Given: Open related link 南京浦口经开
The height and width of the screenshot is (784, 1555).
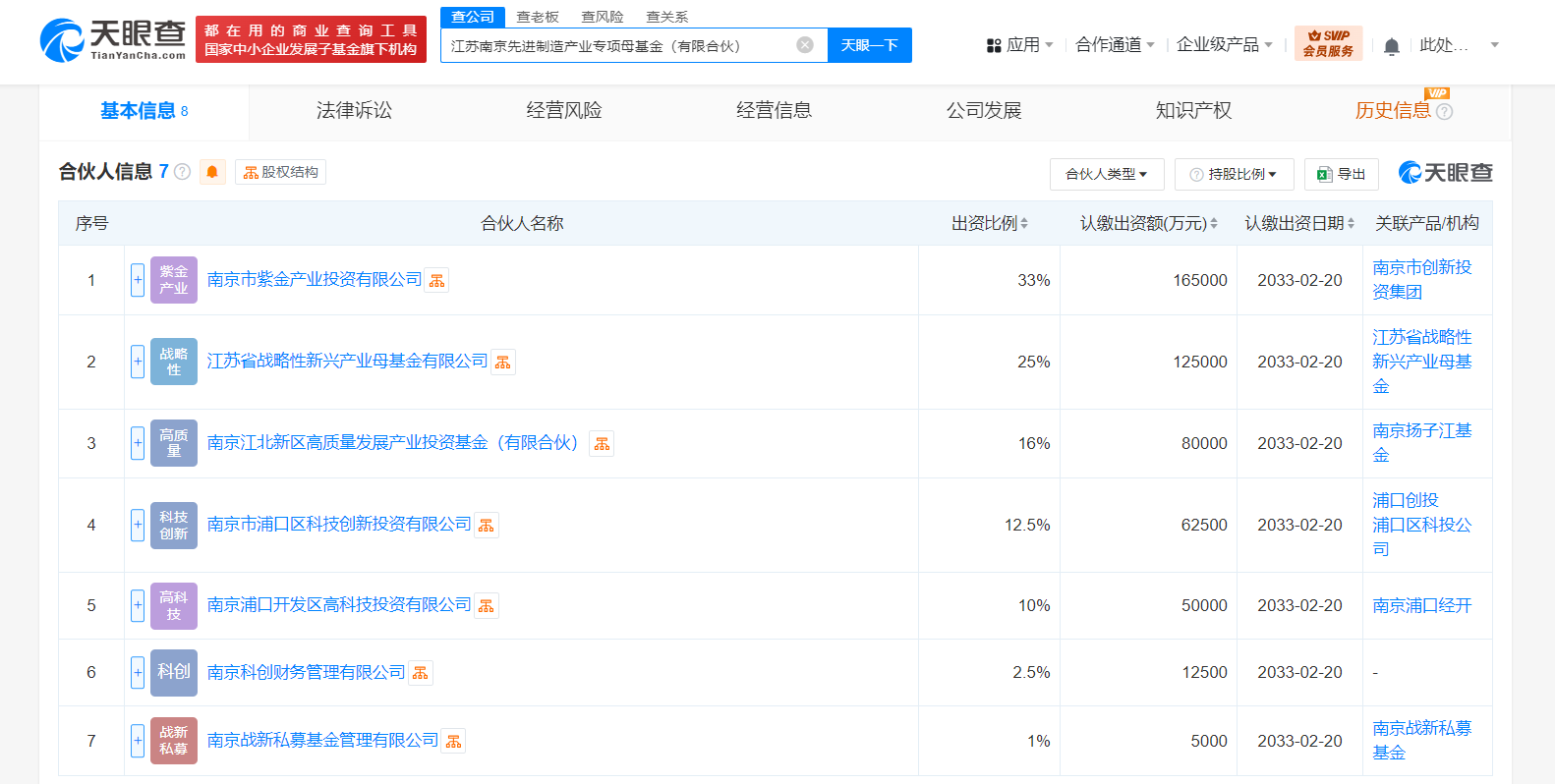Looking at the screenshot, I should 1422,605.
